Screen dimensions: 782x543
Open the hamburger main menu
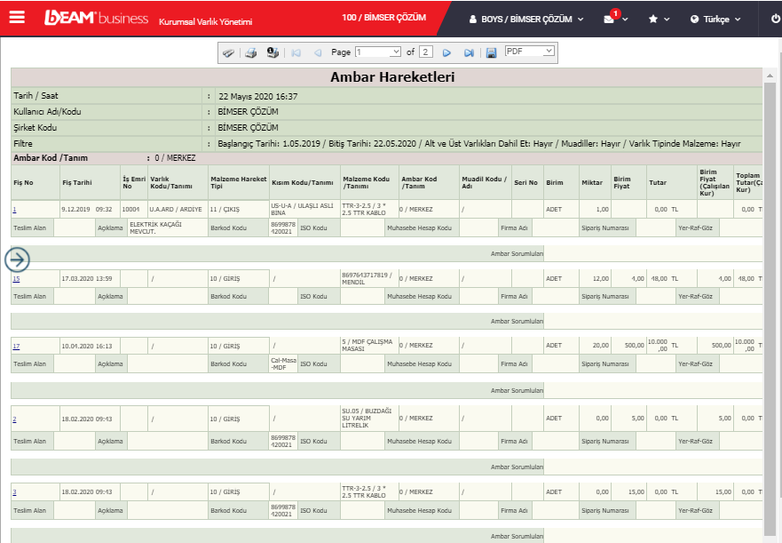(x=17, y=18)
